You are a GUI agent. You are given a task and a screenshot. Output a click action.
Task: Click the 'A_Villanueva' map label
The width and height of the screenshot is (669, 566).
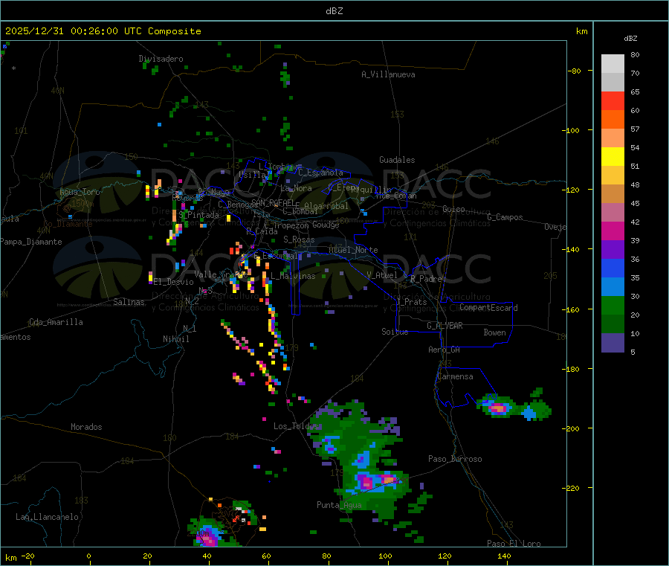388,74
